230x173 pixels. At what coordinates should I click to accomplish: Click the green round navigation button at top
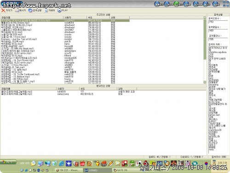click(177, 4)
